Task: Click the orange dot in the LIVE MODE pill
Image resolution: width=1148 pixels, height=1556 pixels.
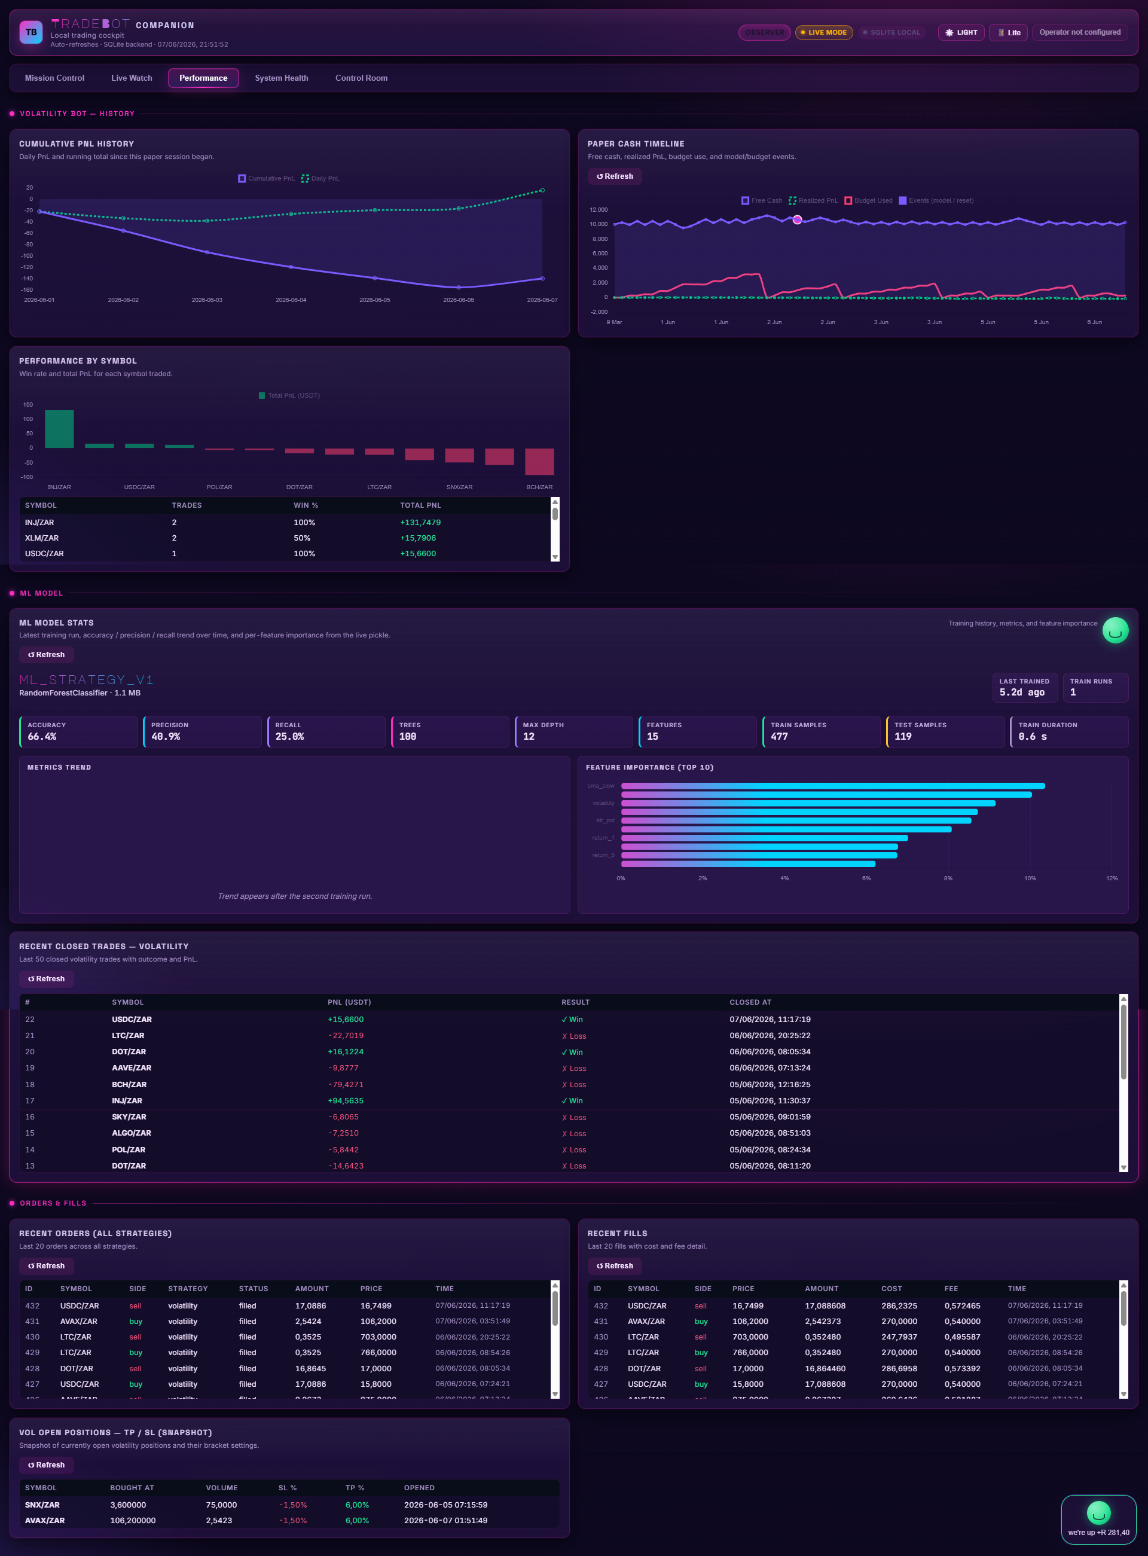Action: [x=802, y=33]
